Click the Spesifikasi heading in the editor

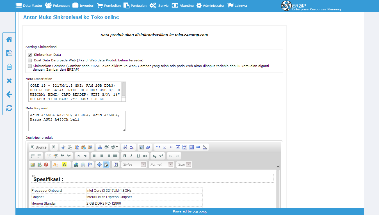click(x=48, y=179)
